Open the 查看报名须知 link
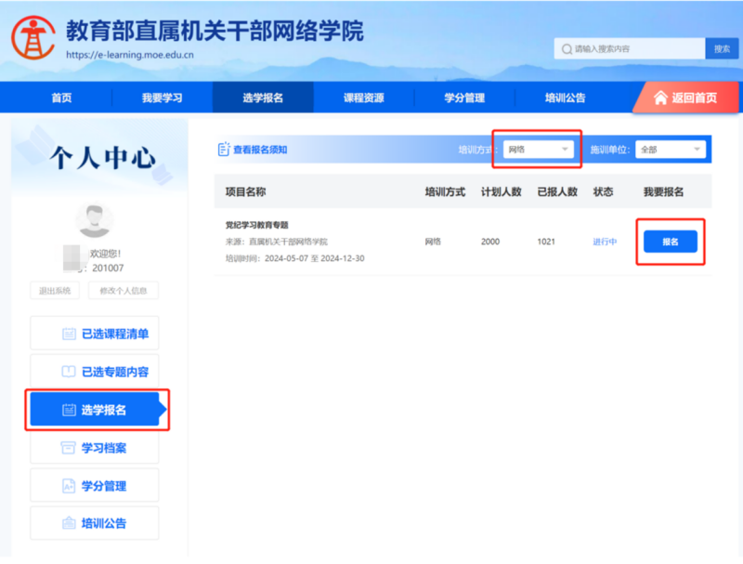Viewport: 743px width, 564px height. (x=259, y=150)
